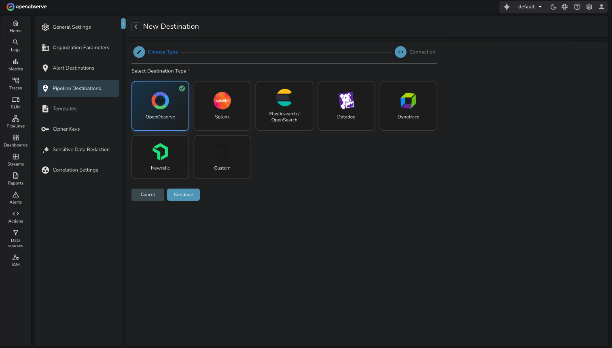
Task: Open Traces from the sidebar
Action: (16, 83)
